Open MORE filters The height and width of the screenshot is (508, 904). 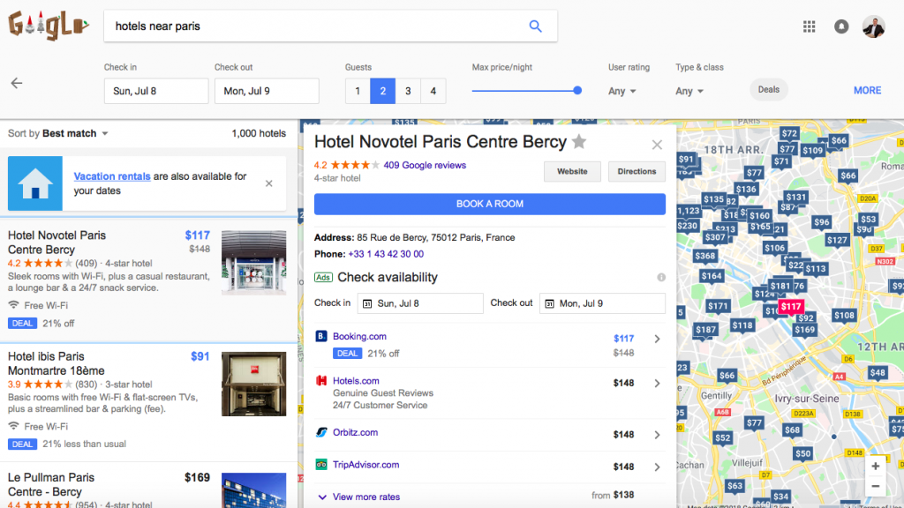(867, 91)
